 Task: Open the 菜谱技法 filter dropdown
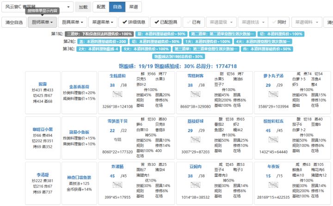coord(253,22)
